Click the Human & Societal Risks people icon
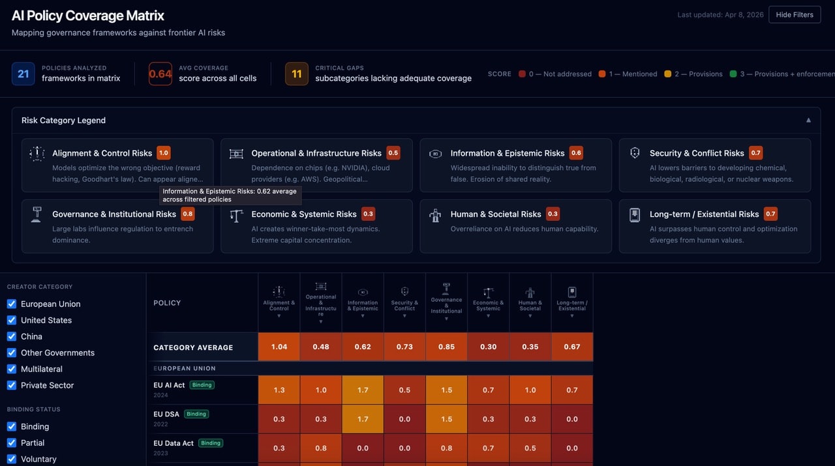 [435, 215]
